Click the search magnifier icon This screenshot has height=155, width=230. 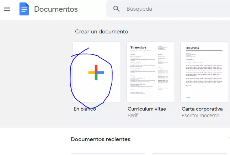click(x=116, y=9)
